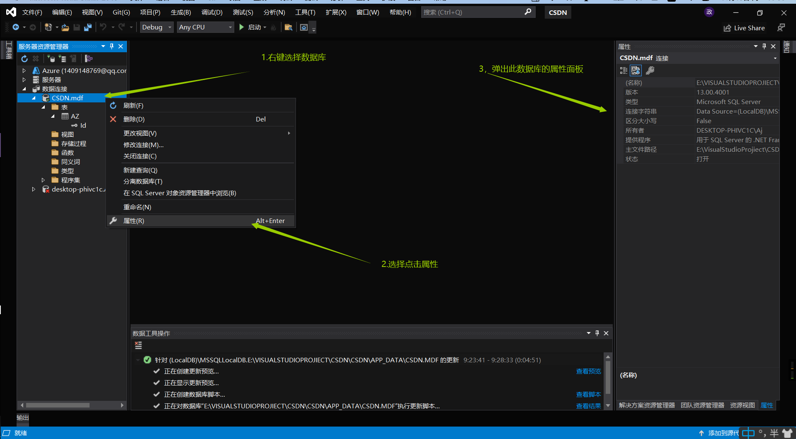Screen dimensions: 796x439
Task: Select 新建查询 in the context menu
Action: coord(140,170)
